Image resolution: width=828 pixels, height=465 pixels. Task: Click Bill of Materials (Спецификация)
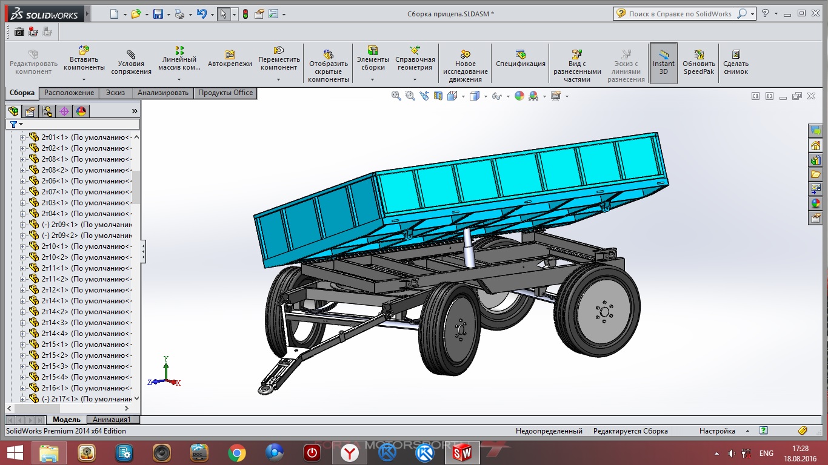(521, 59)
